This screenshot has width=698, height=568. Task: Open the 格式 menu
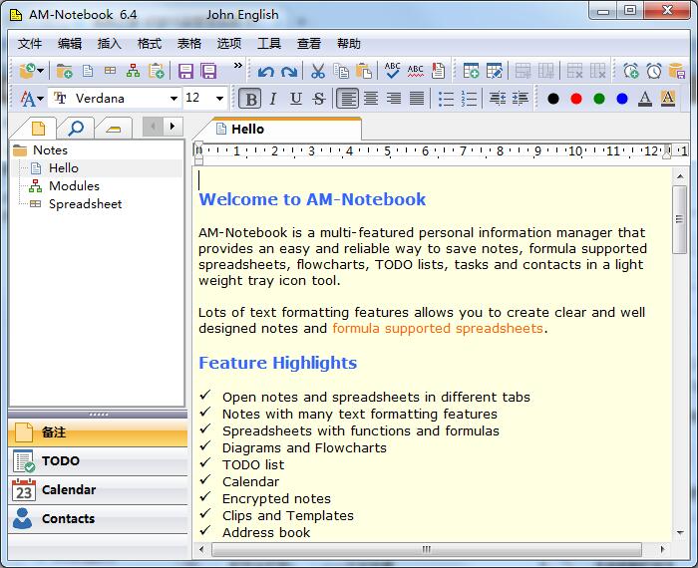tap(150, 44)
